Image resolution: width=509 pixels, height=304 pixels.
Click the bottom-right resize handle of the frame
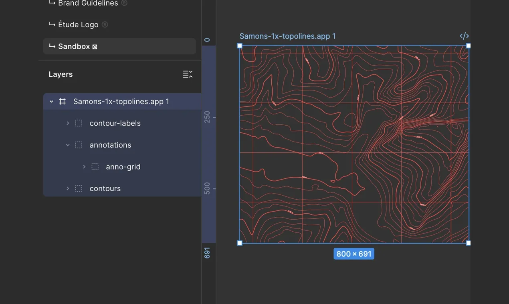point(468,243)
